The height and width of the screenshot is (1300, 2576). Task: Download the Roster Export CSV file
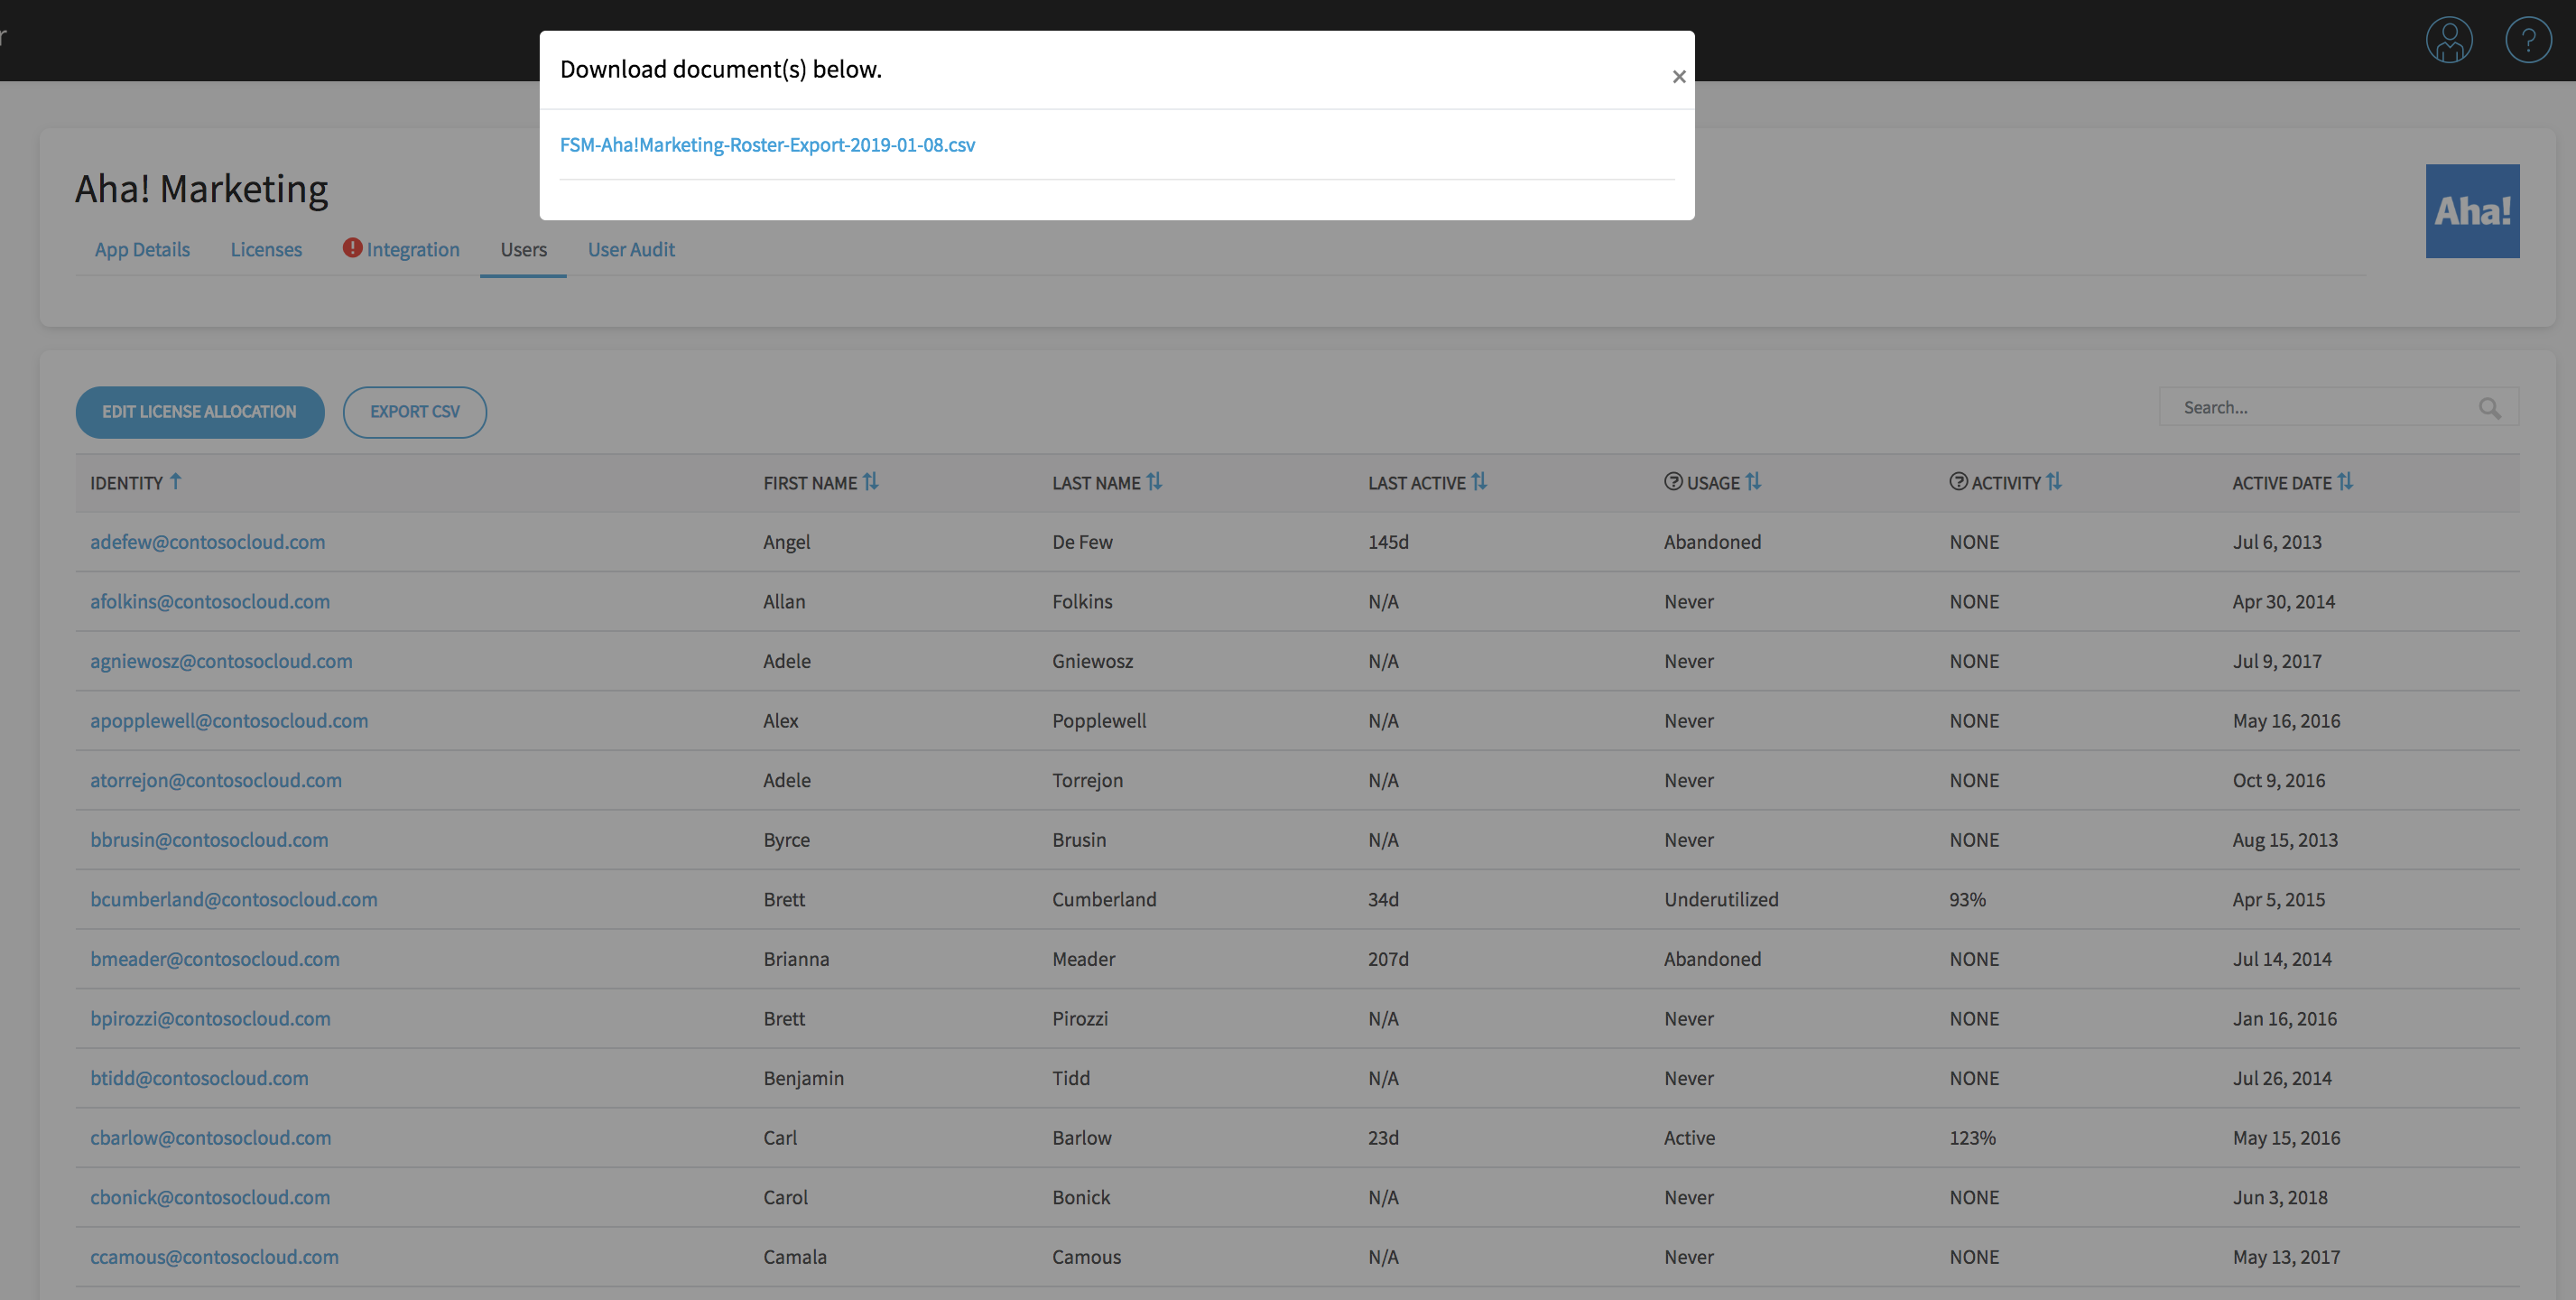click(x=767, y=145)
